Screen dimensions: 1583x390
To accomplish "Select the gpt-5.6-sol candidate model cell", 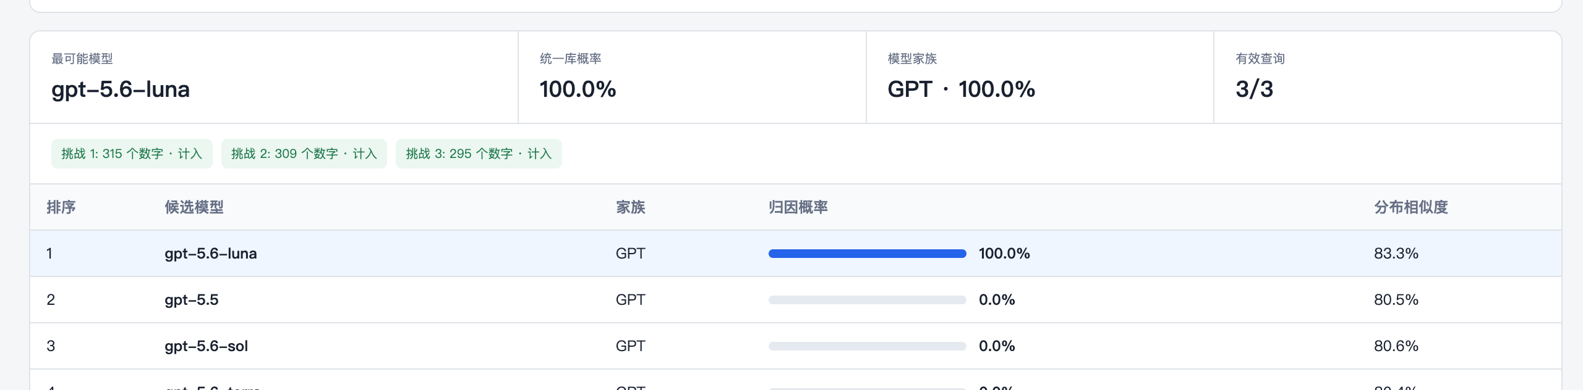I will pyautogui.click(x=207, y=346).
